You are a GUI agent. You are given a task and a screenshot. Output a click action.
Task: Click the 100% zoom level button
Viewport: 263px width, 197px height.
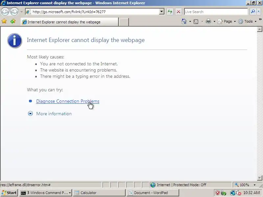pos(242,185)
